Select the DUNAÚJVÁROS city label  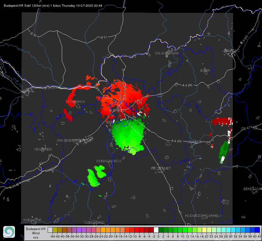[109, 161]
